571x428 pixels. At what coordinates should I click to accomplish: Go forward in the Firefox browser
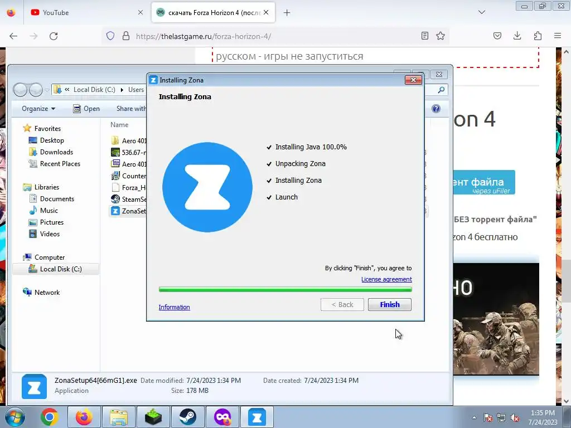(x=33, y=36)
